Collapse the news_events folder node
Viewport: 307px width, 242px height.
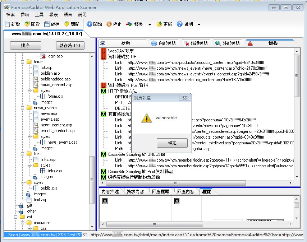(x=22, y=108)
